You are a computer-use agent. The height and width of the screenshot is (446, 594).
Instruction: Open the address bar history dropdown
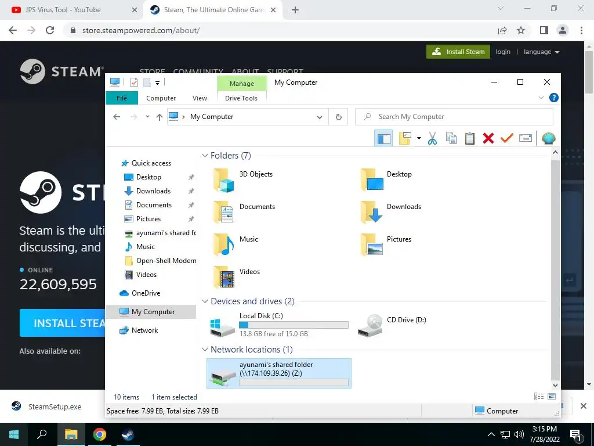(320, 117)
